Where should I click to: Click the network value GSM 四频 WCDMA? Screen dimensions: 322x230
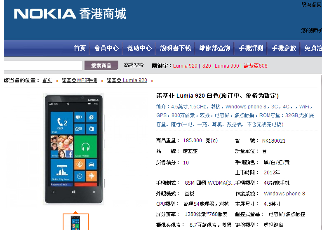(209, 183)
